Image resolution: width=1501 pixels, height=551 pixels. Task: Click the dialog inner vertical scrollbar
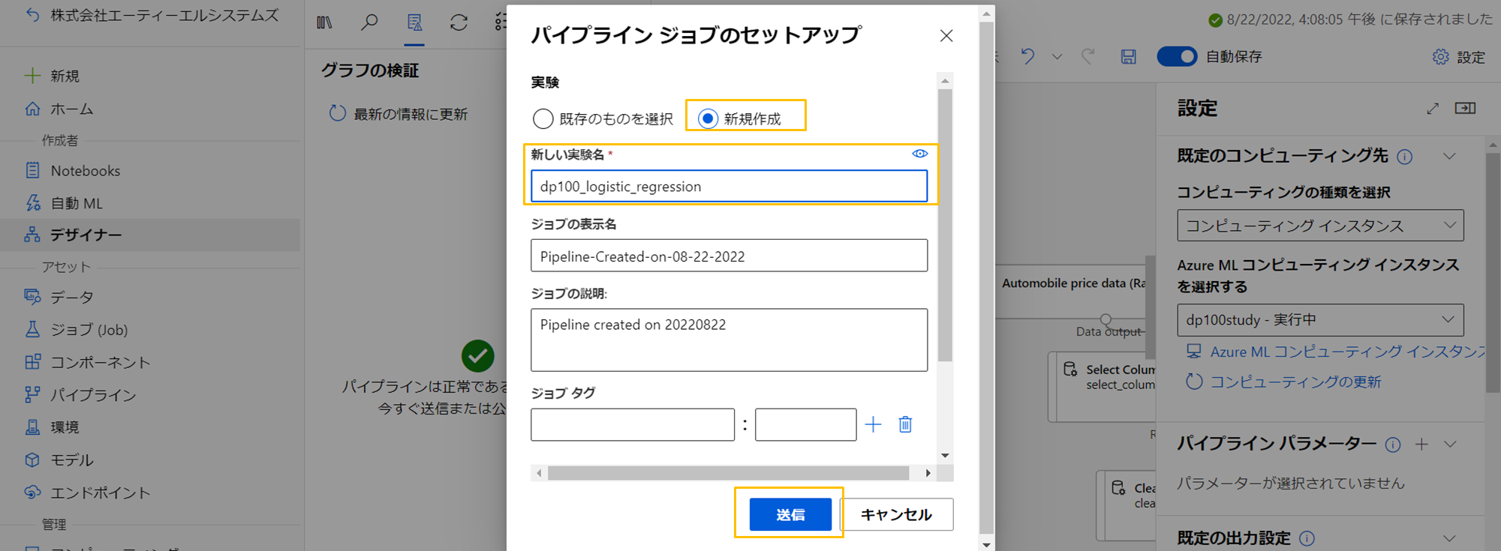click(945, 225)
